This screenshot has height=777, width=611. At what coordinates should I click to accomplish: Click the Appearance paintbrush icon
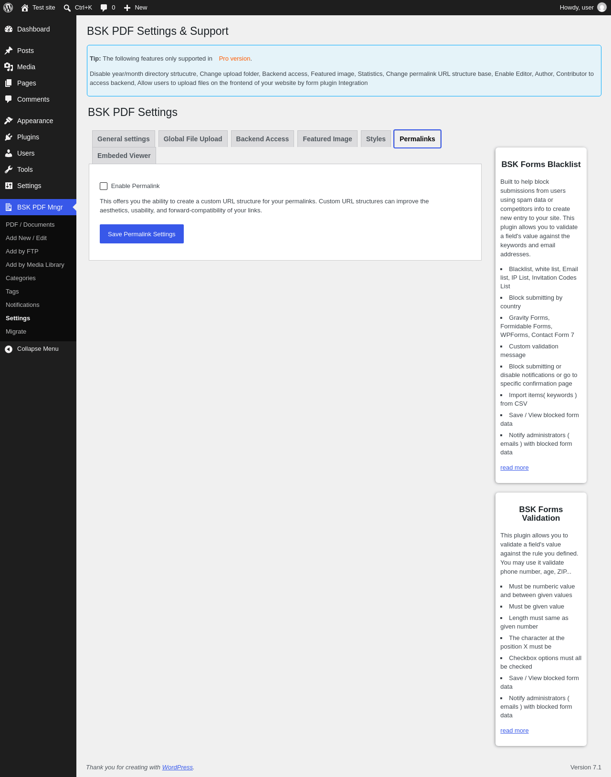point(9,121)
